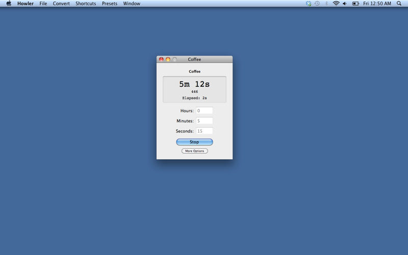408x255 pixels.
Task: Click the 5m 12s countdown display
Action: [x=194, y=84]
